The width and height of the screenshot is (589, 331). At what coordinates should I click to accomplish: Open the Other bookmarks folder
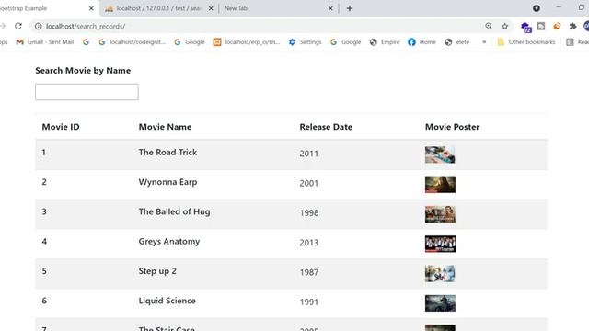[525, 42]
